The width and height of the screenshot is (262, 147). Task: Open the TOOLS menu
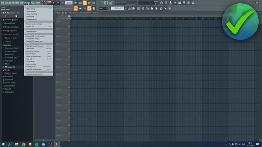33,3
